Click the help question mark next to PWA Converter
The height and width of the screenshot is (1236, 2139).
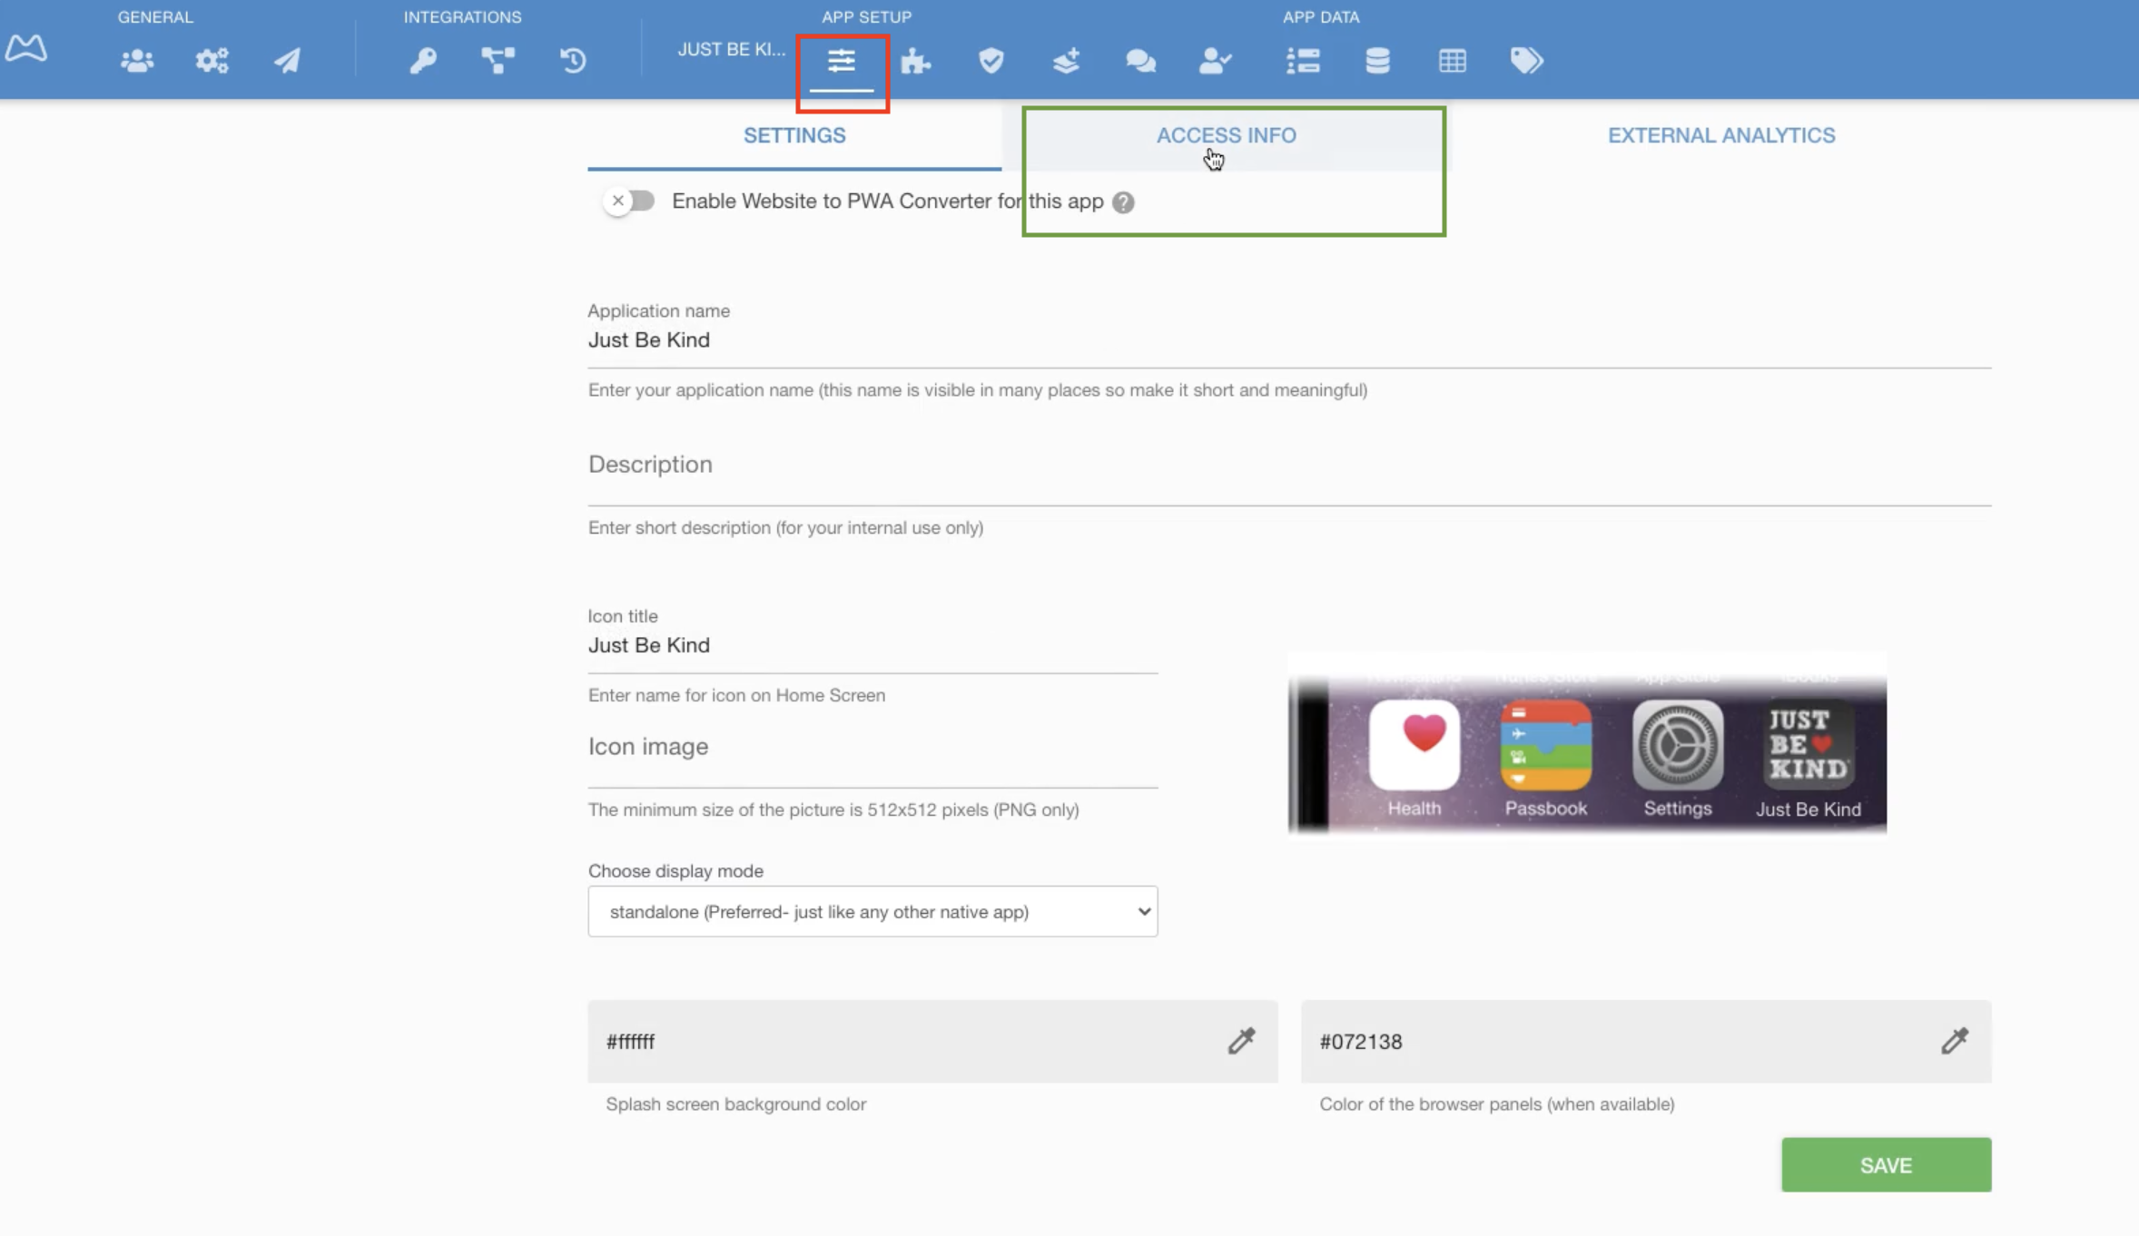1123,202
